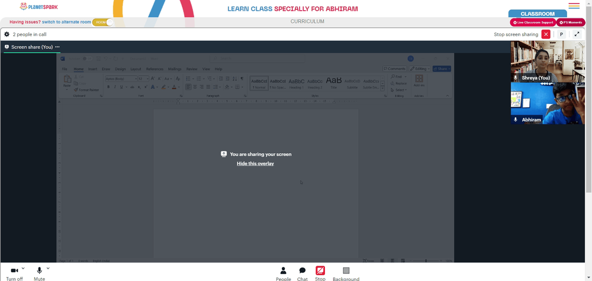Open line spacing dropdown
This screenshot has width=592, height=281.
(216, 87)
